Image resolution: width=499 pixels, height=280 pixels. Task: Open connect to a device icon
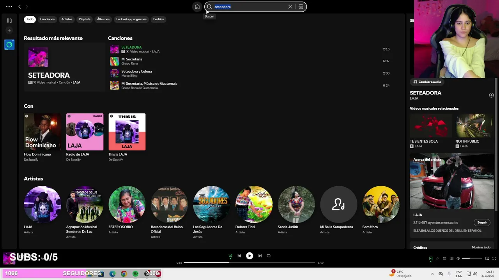(451, 259)
